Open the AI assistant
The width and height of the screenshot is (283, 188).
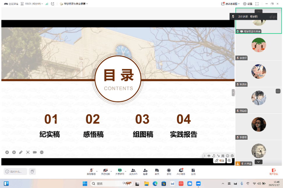pos(181,171)
